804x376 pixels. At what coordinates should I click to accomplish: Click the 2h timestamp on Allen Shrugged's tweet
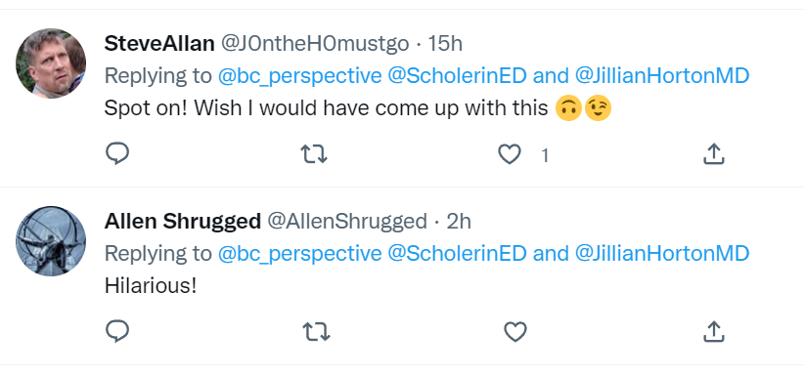[x=459, y=222]
